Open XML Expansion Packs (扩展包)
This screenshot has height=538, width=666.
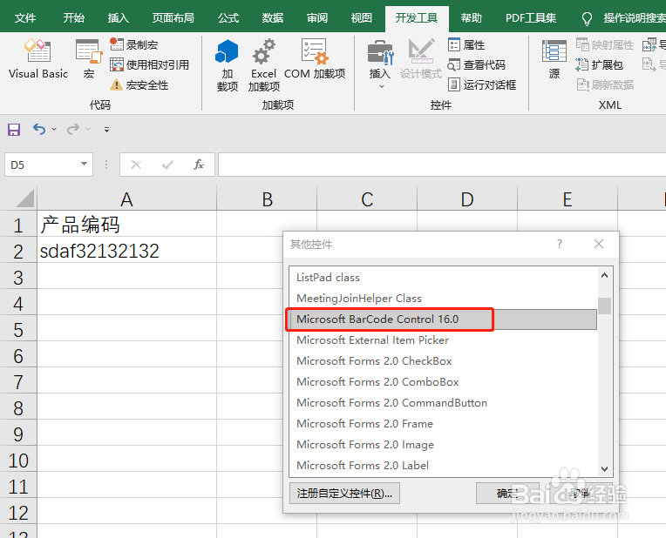(600, 64)
